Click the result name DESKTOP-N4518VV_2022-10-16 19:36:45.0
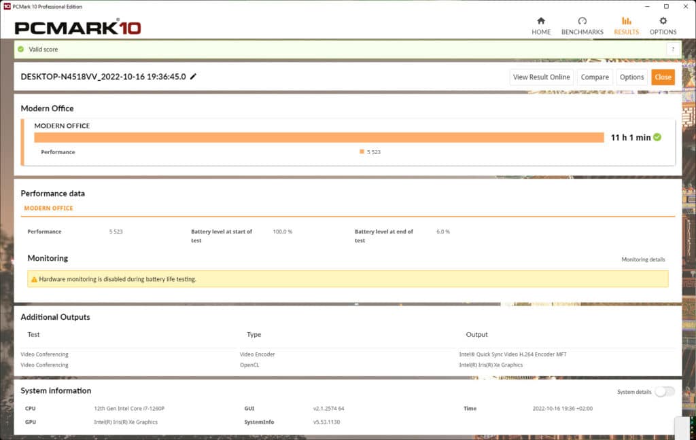This screenshot has width=696, height=440. (103, 77)
